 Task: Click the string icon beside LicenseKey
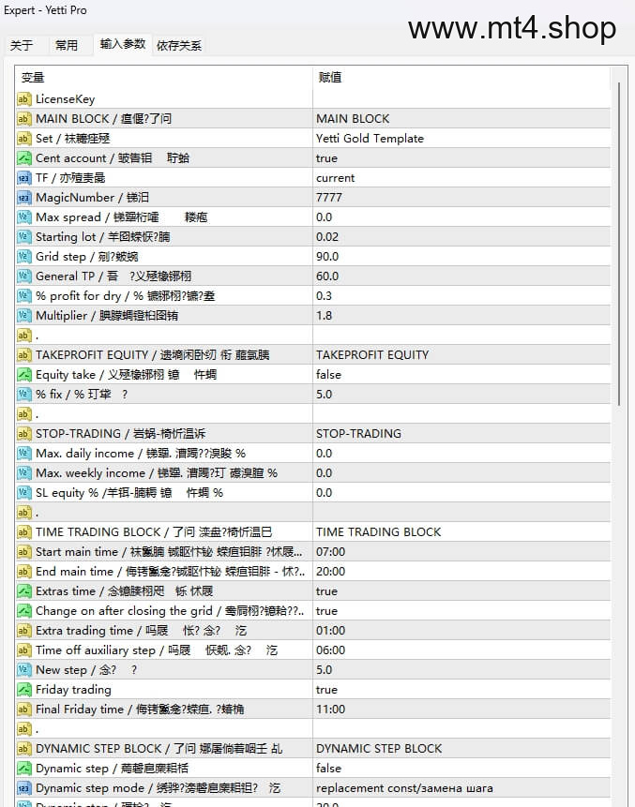click(x=24, y=98)
